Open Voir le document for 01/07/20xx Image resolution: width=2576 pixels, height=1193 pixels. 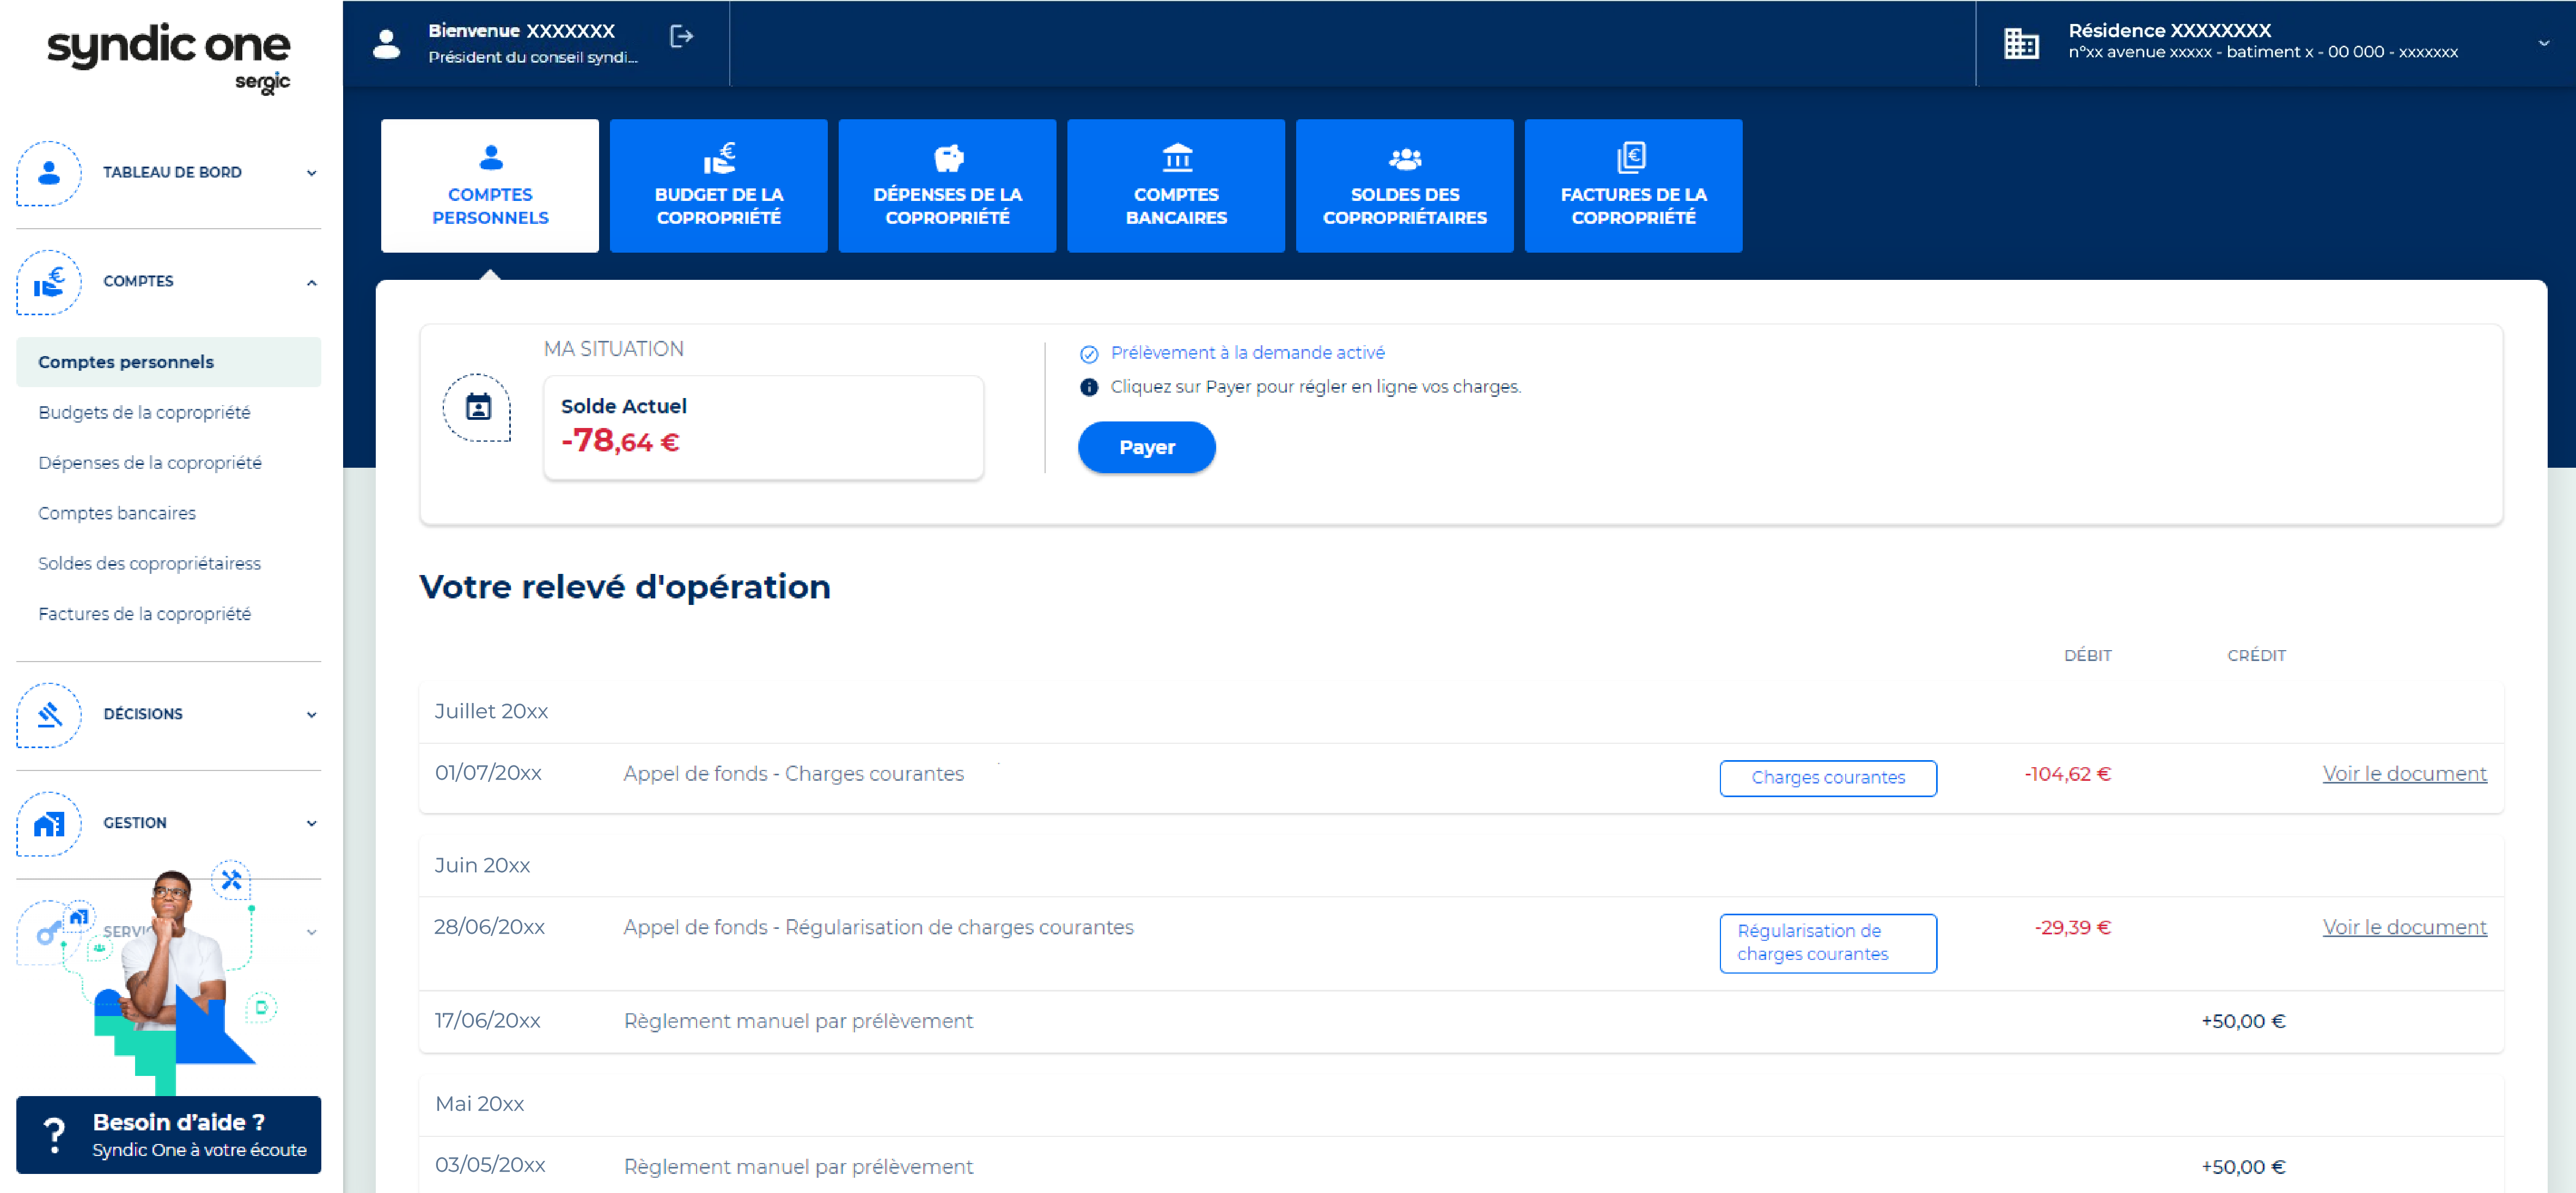tap(2404, 774)
